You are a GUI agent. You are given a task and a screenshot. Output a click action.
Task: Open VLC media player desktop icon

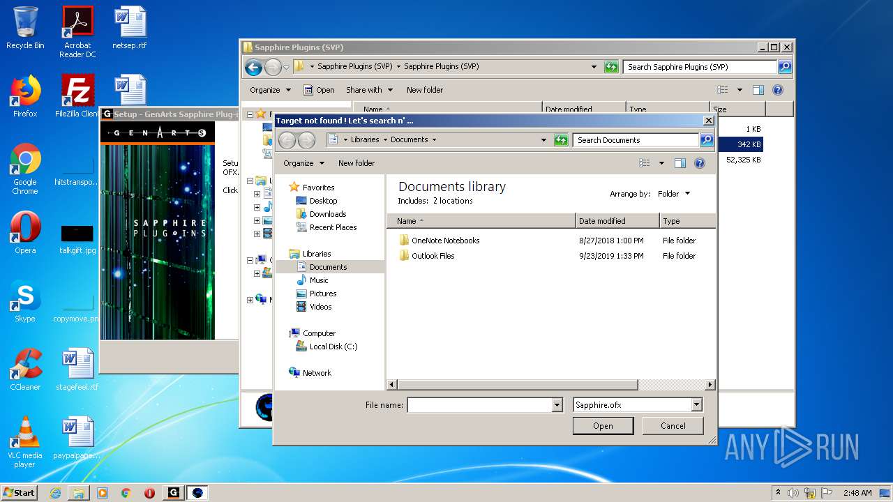(x=25, y=443)
